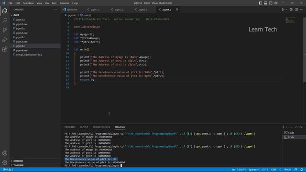The height and width of the screenshot is (172, 306).
Task: Open terminal launch profile dropdown
Action: (x=286, y=127)
